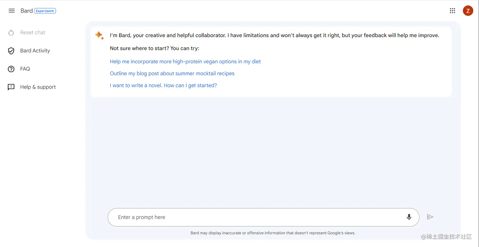479x247 pixels.
Task: Open Help & support from sidebar
Action: coord(38,87)
